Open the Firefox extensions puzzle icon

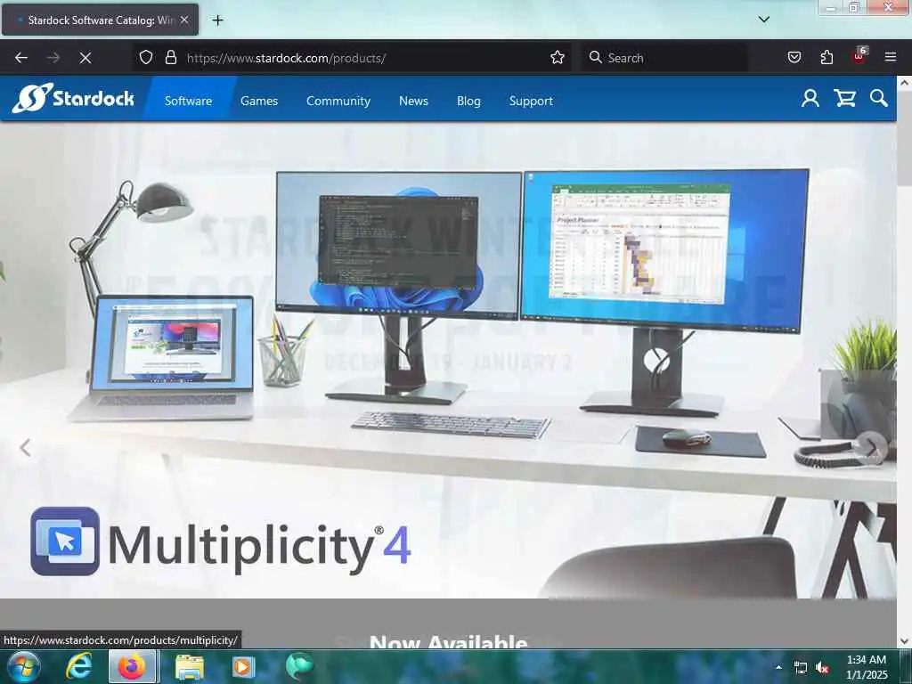[x=826, y=58]
